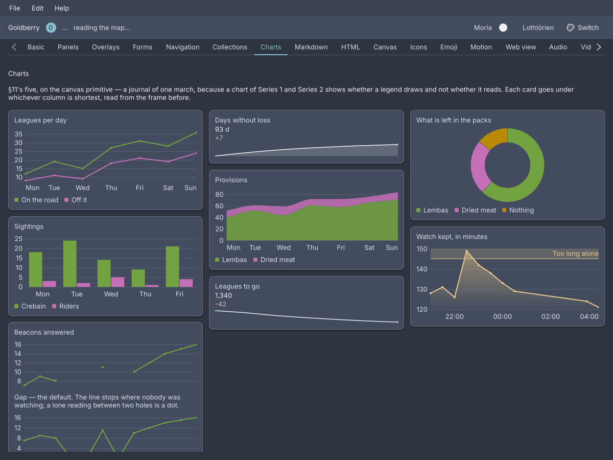The image size is (613, 460).
Task: Click the Goldberry label in the header
Action: [24, 28]
